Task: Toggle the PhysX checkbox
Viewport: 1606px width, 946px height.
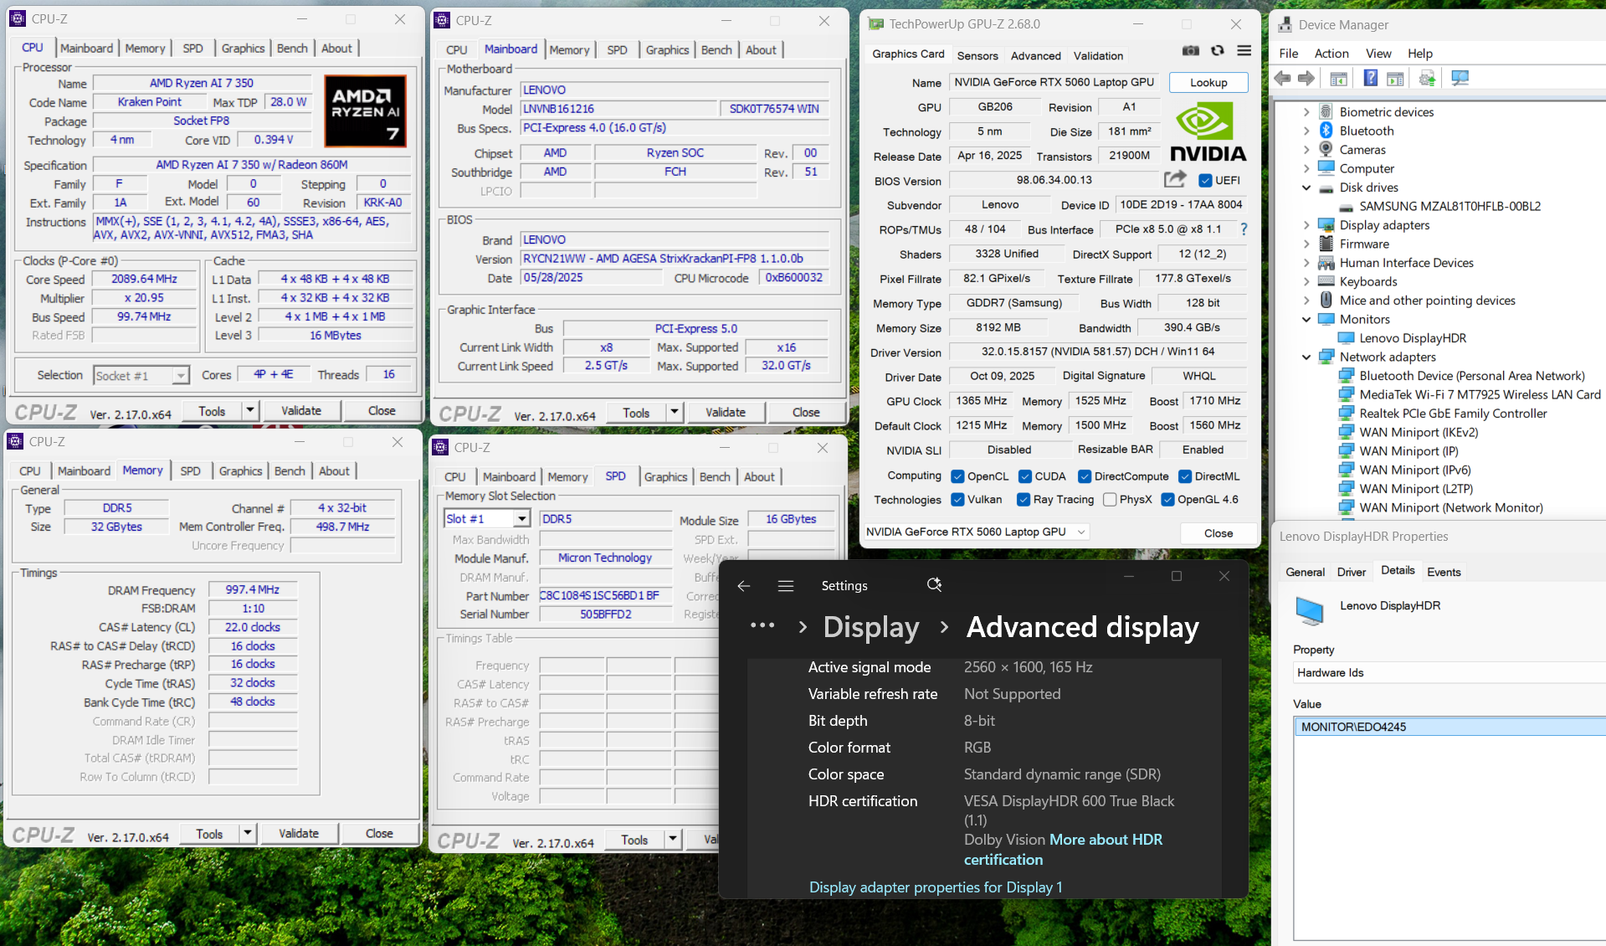Action: point(1110,500)
